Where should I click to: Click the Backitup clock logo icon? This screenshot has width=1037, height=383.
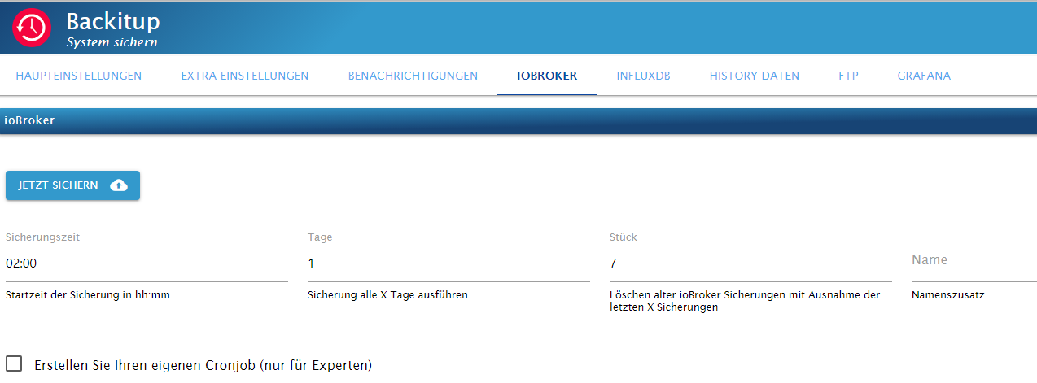[32, 27]
